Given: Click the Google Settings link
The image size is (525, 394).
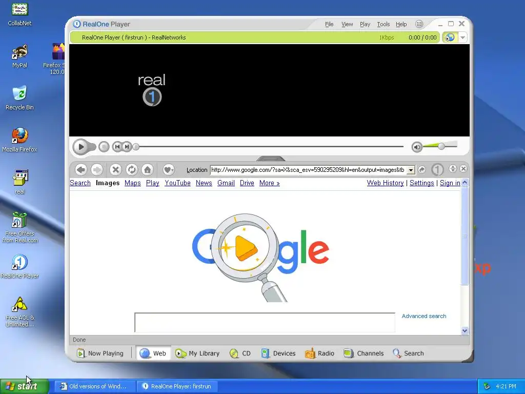Looking at the screenshot, I should [422, 183].
